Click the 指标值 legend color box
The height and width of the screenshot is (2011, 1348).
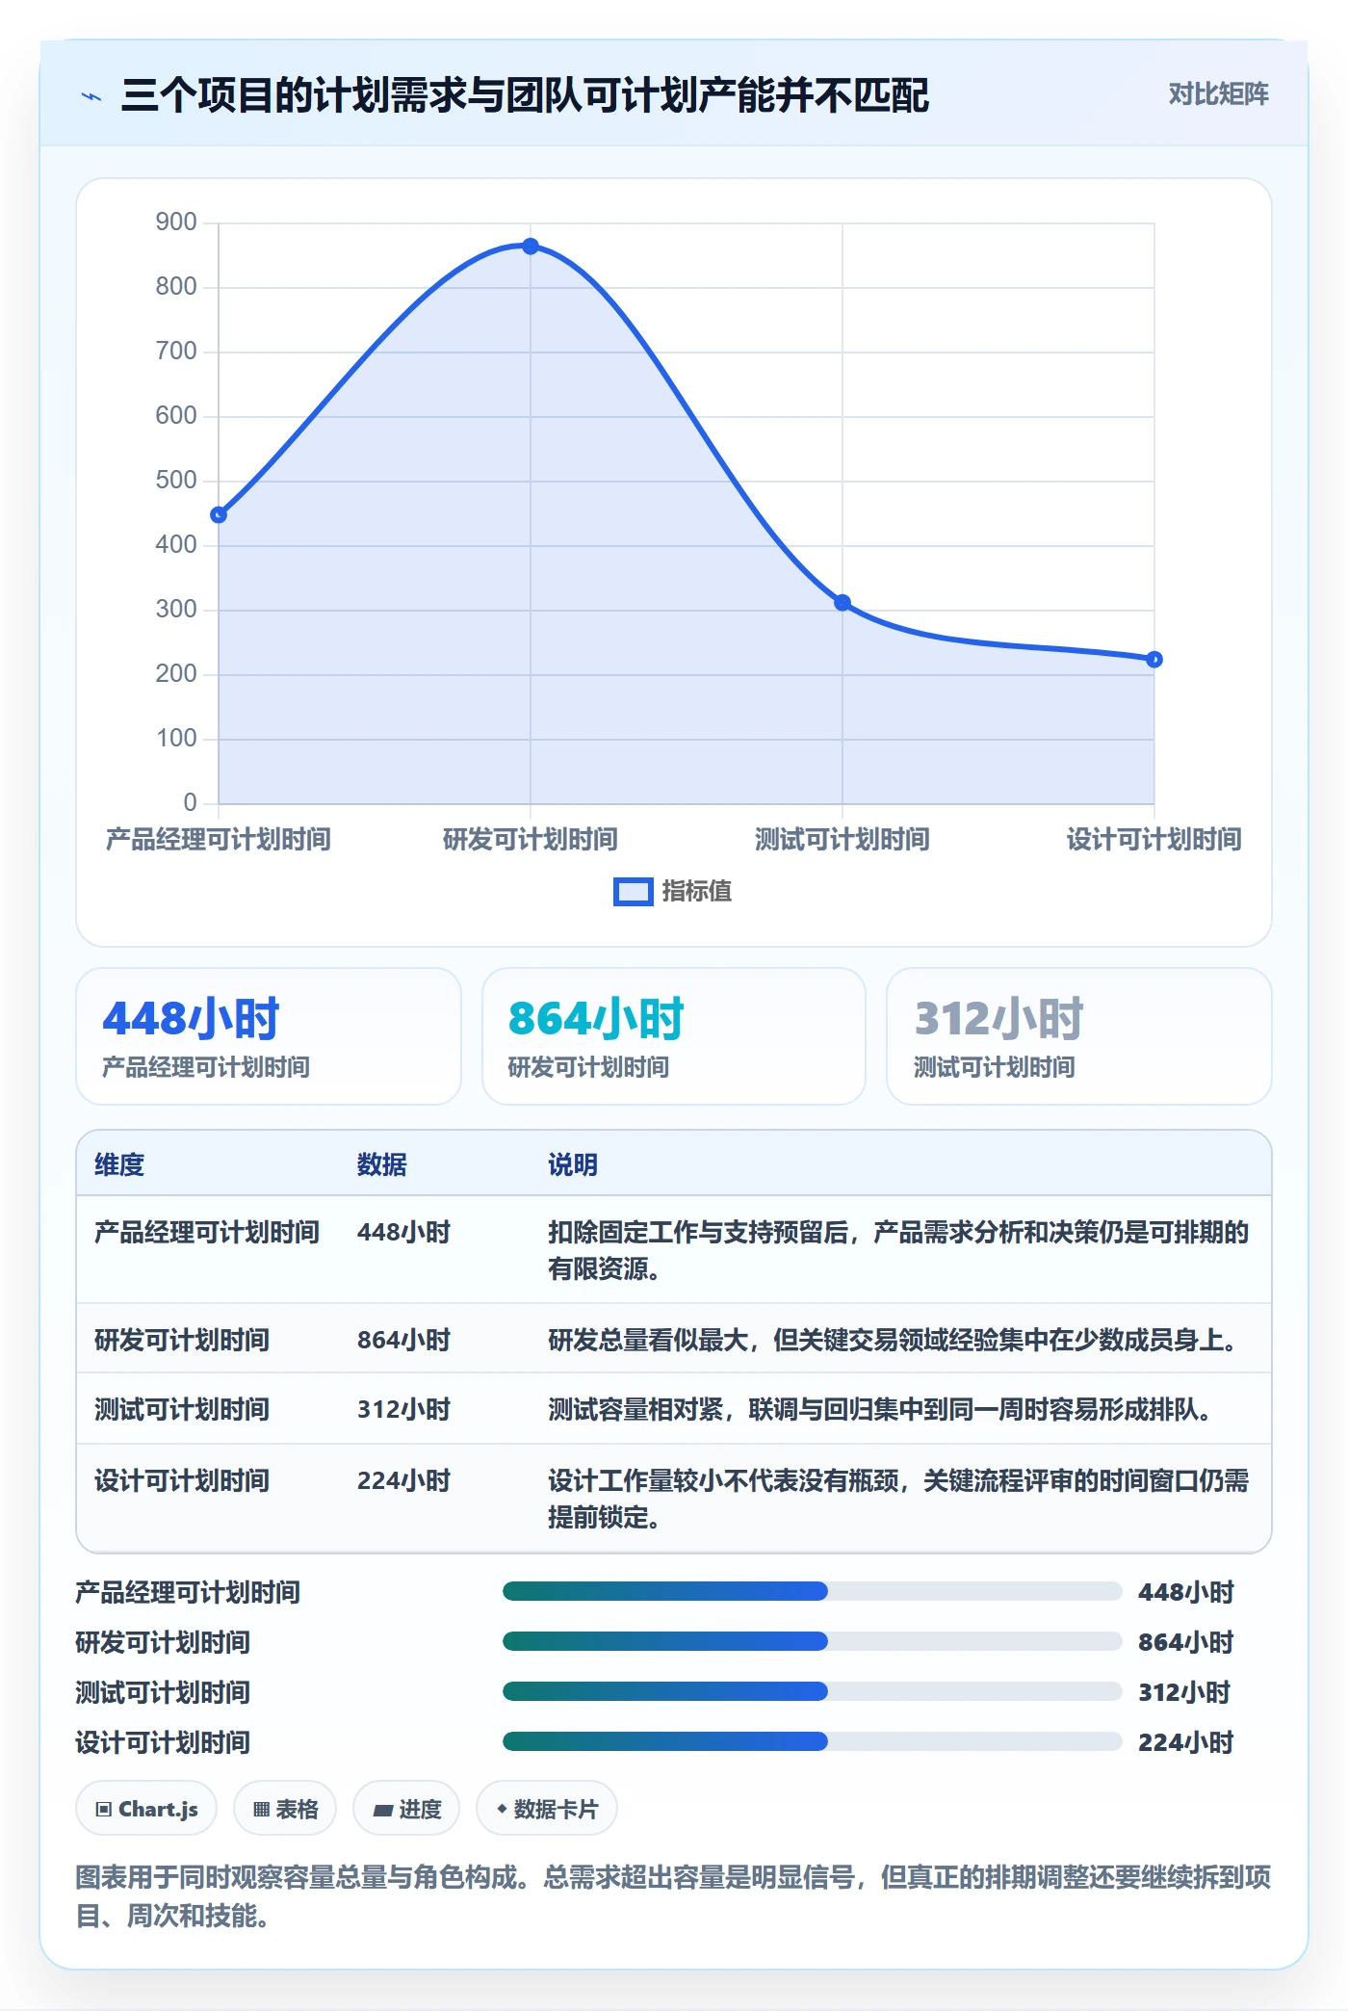click(x=633, y=892)
